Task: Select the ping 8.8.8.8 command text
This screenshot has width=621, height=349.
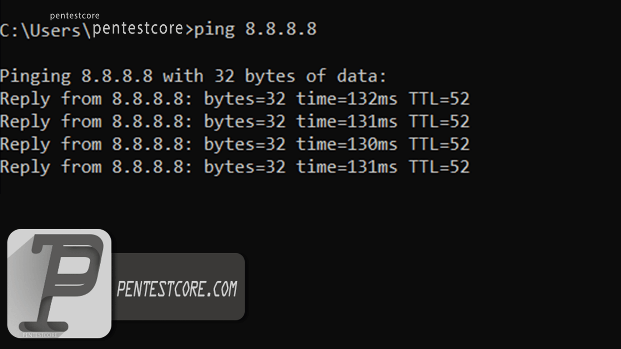Action: (255, 29)
